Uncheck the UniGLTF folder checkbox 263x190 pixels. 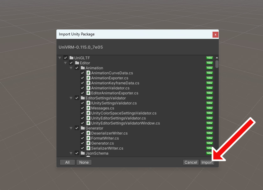point(66,58)
